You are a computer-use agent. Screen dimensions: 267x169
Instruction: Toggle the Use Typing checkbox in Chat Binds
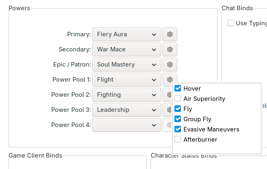(x=231, y=23)
